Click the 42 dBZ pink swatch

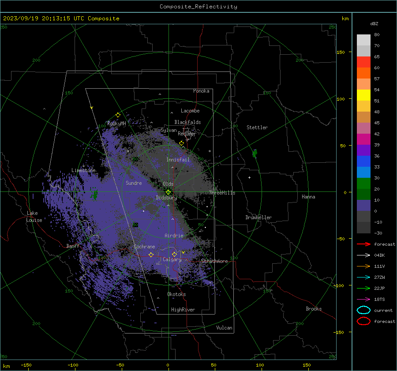[363, 128]
